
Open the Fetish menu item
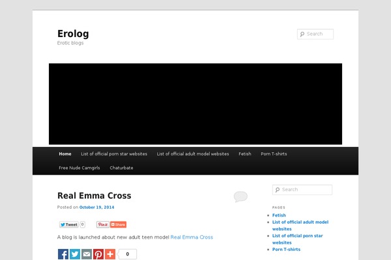[245, 154]
